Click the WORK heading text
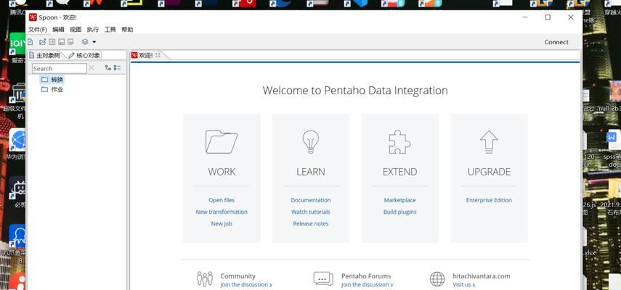This screenshot has width=621, height=290. pos(222,172)
